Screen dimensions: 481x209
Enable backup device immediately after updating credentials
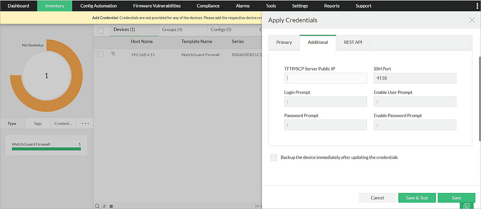click(273, 157)
